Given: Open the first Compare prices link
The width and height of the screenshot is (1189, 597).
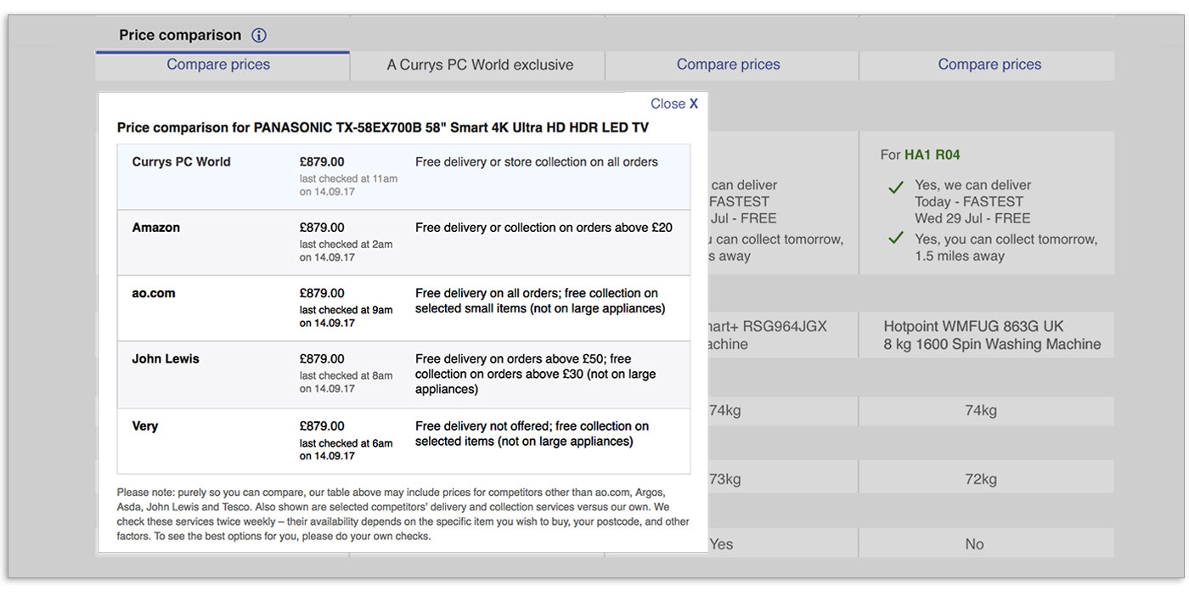Looking at the screenshot, I should pyautogui.click(x=218, y=65).
